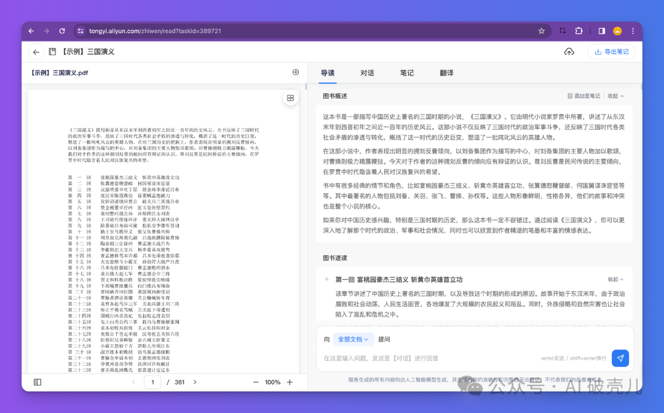
Task: Click the cloud upload icon in toolbar
Action: [x=569, y=52]
